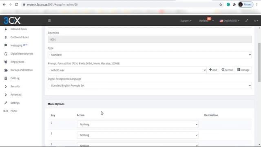
Task: Open the Call Log page
Action: click(x=15, y=78)
